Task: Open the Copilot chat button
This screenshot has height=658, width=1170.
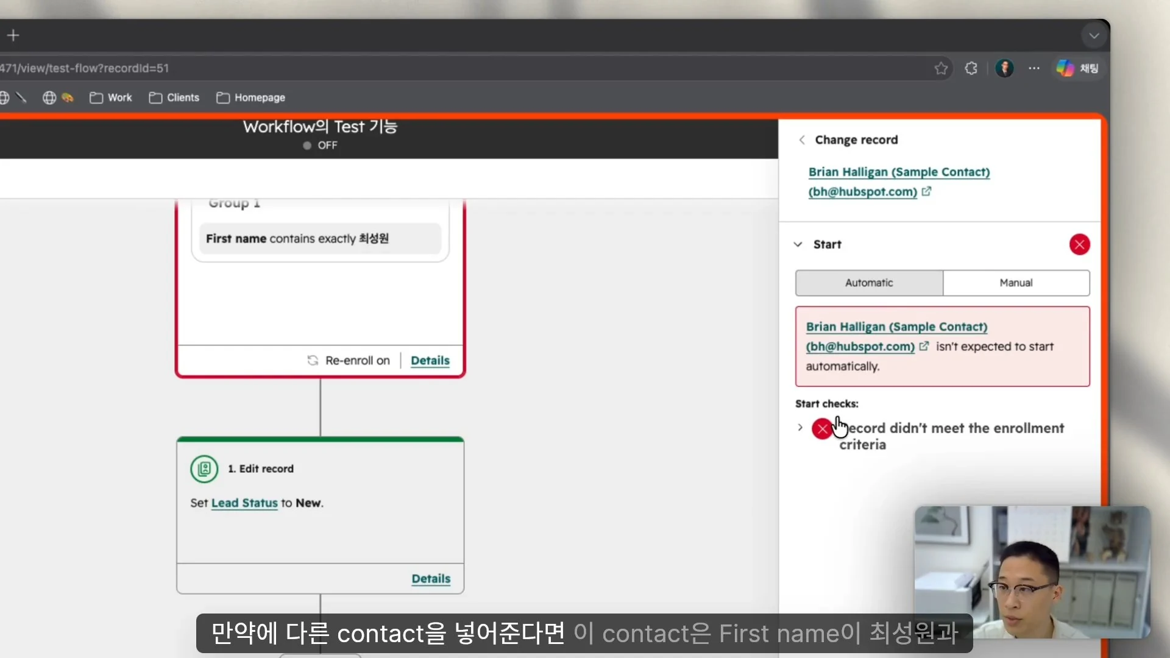Action: 1077,68
